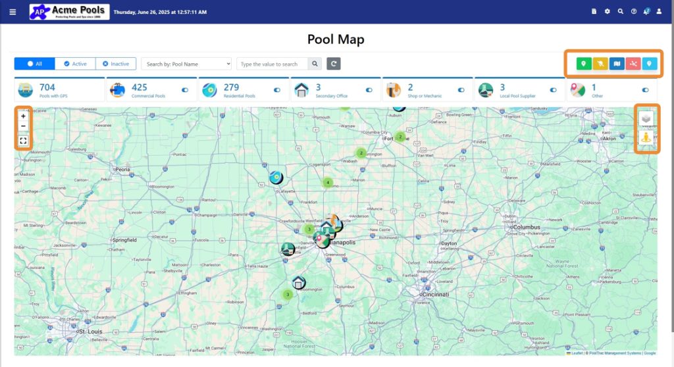Open the user profile icon

[x=659, y=12]
